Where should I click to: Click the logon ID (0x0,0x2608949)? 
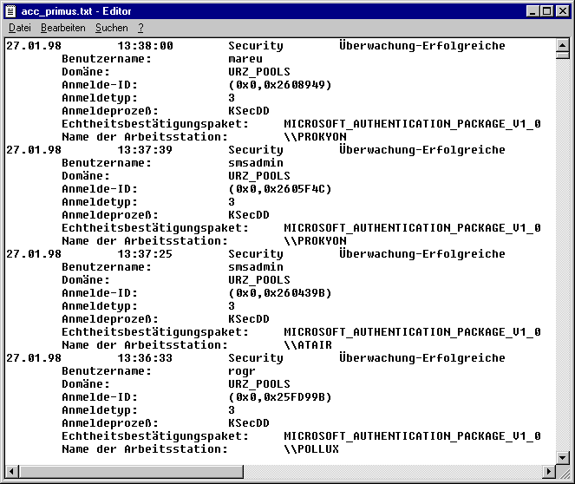pos(280,85)
